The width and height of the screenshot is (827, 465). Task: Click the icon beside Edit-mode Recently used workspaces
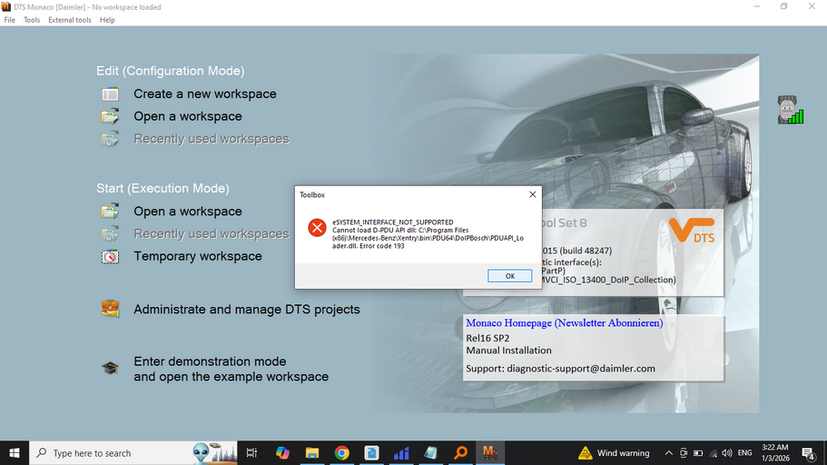(x=110, y=139)
